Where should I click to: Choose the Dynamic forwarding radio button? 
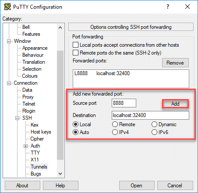click(154, 124)
